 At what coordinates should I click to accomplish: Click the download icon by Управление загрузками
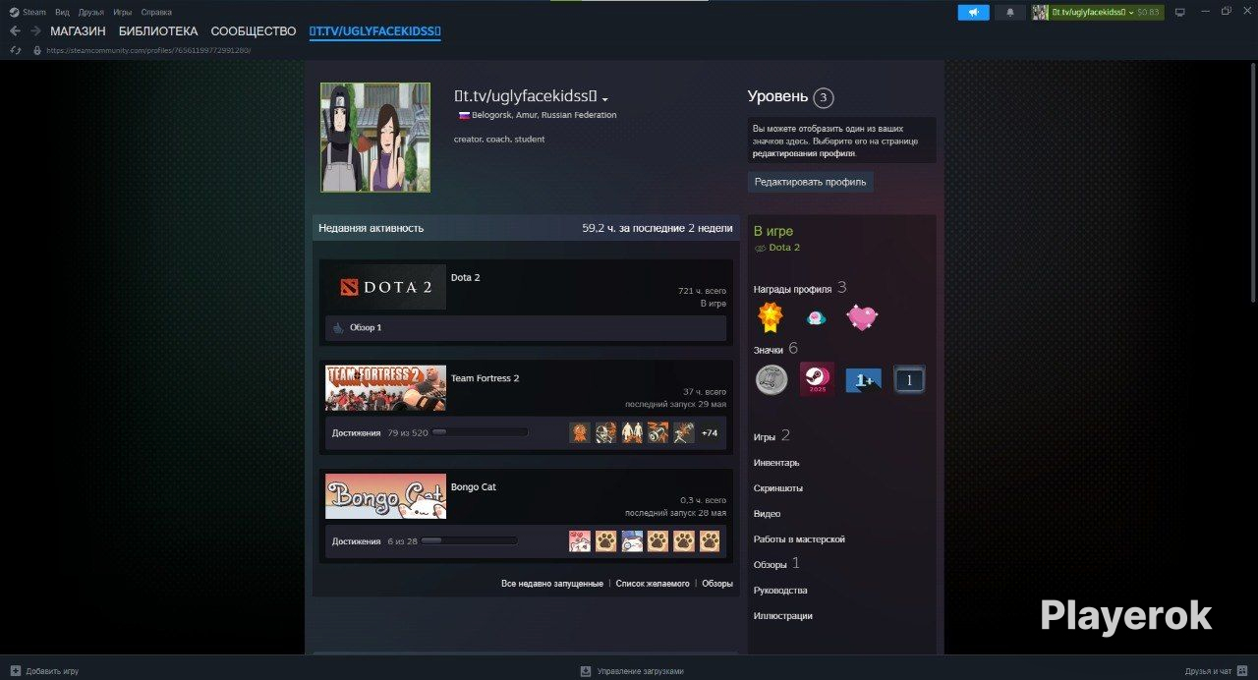586,671
